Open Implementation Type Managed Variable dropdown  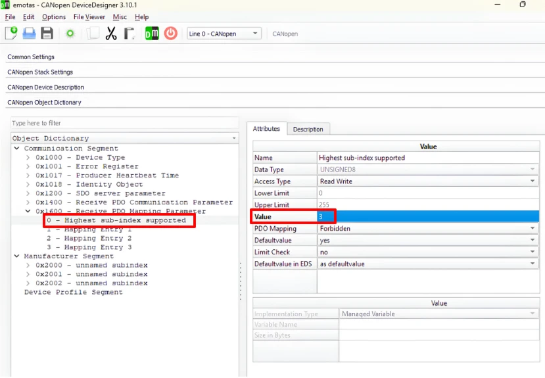(439, 314)
